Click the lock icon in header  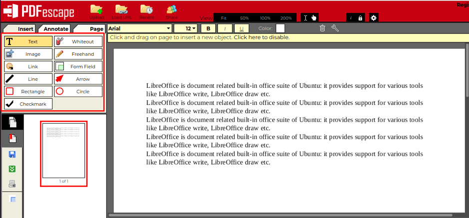point(360,18)
